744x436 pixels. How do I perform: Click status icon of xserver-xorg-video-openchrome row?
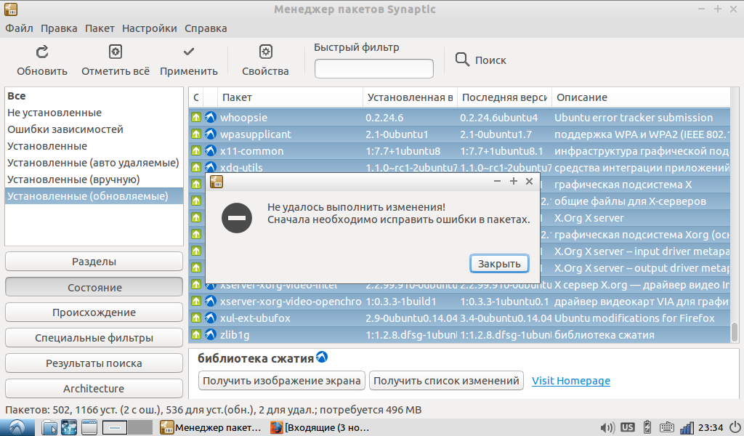tap(196, 302)
